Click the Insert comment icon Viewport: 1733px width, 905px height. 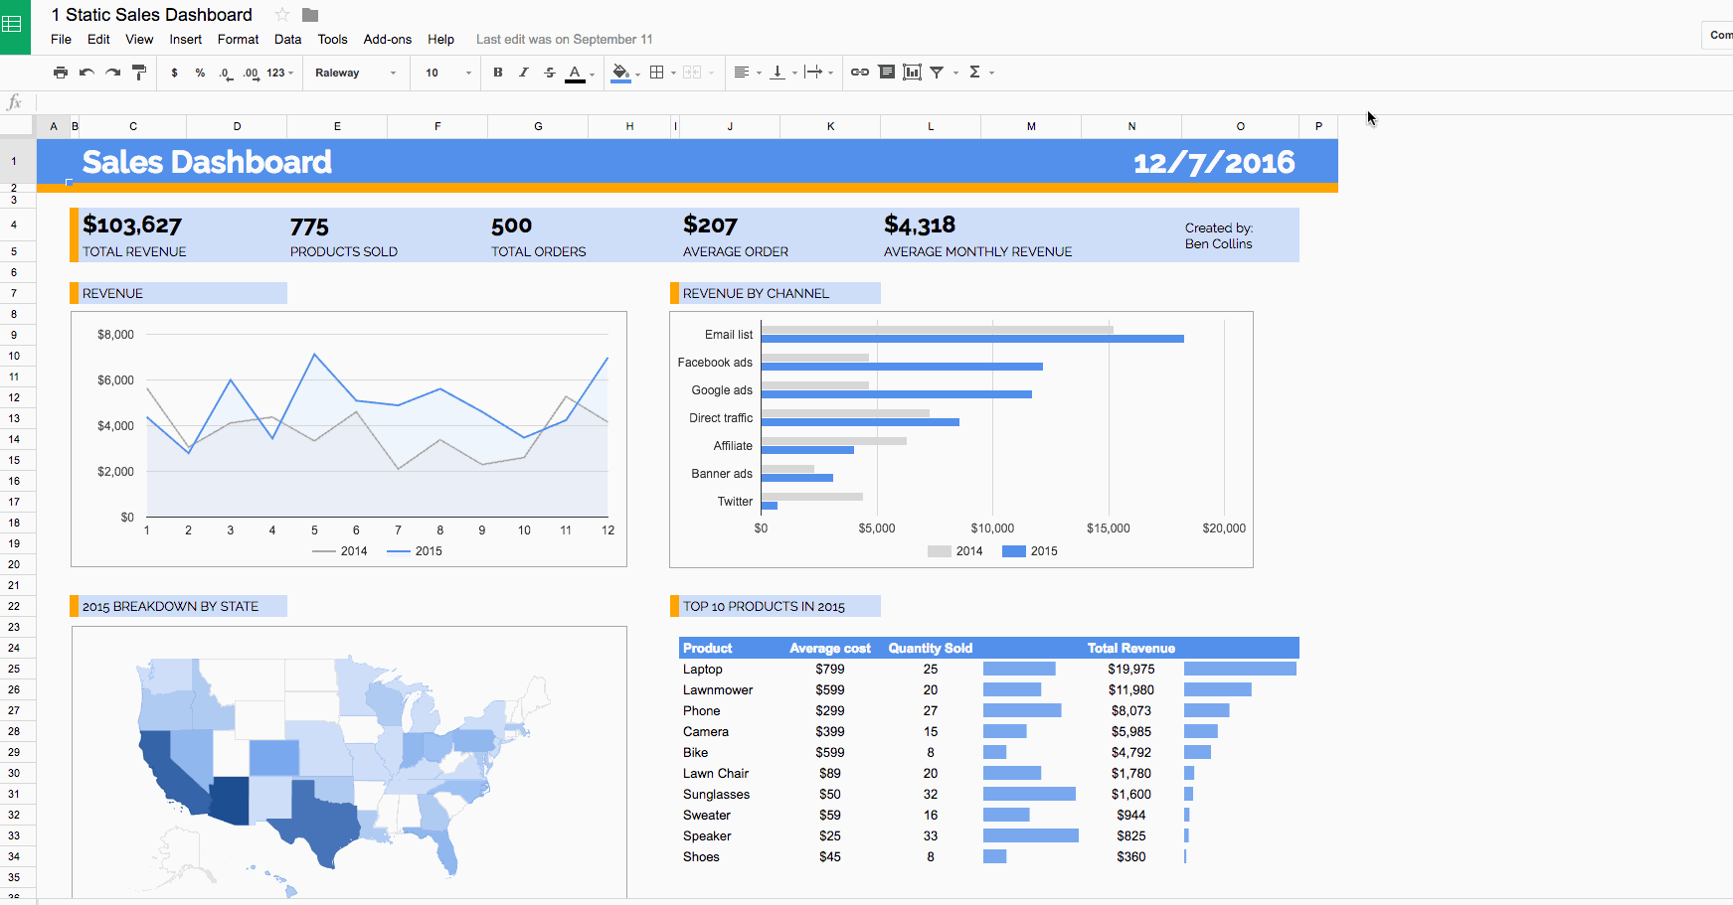click(x=887, y=73)
